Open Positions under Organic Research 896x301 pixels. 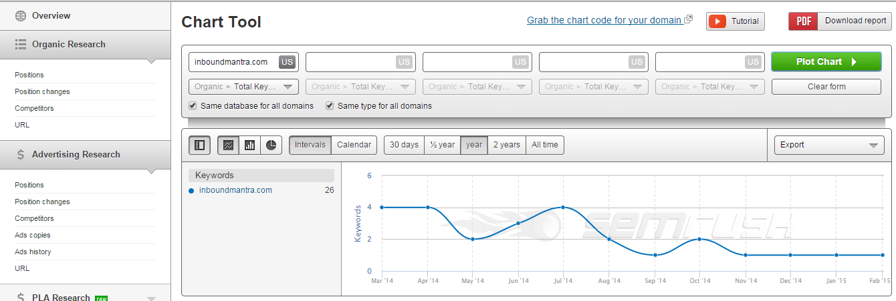click(x=29, y=75)
